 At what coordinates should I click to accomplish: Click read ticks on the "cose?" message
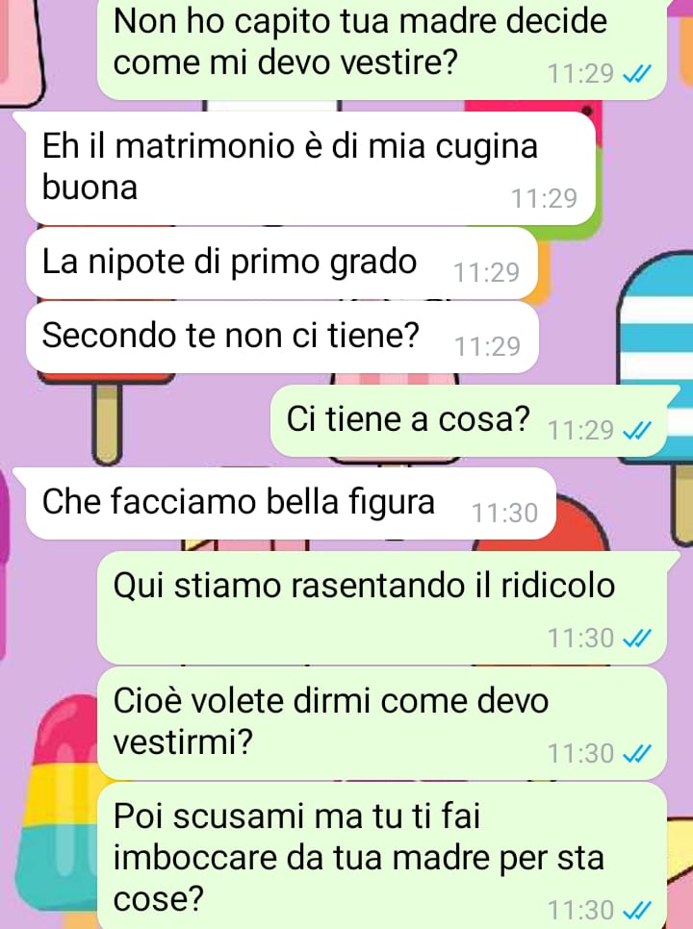point(638,910)
